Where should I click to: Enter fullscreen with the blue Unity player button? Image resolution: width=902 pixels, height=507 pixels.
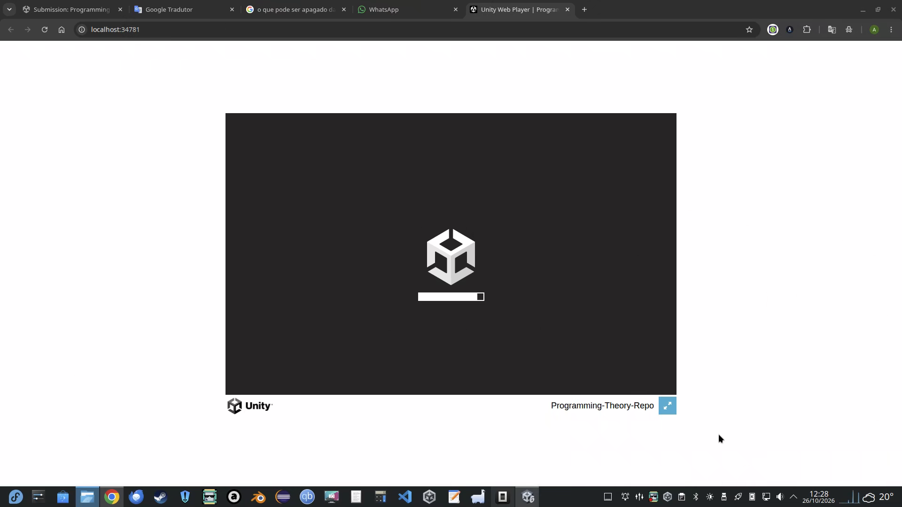click(667, 406)
